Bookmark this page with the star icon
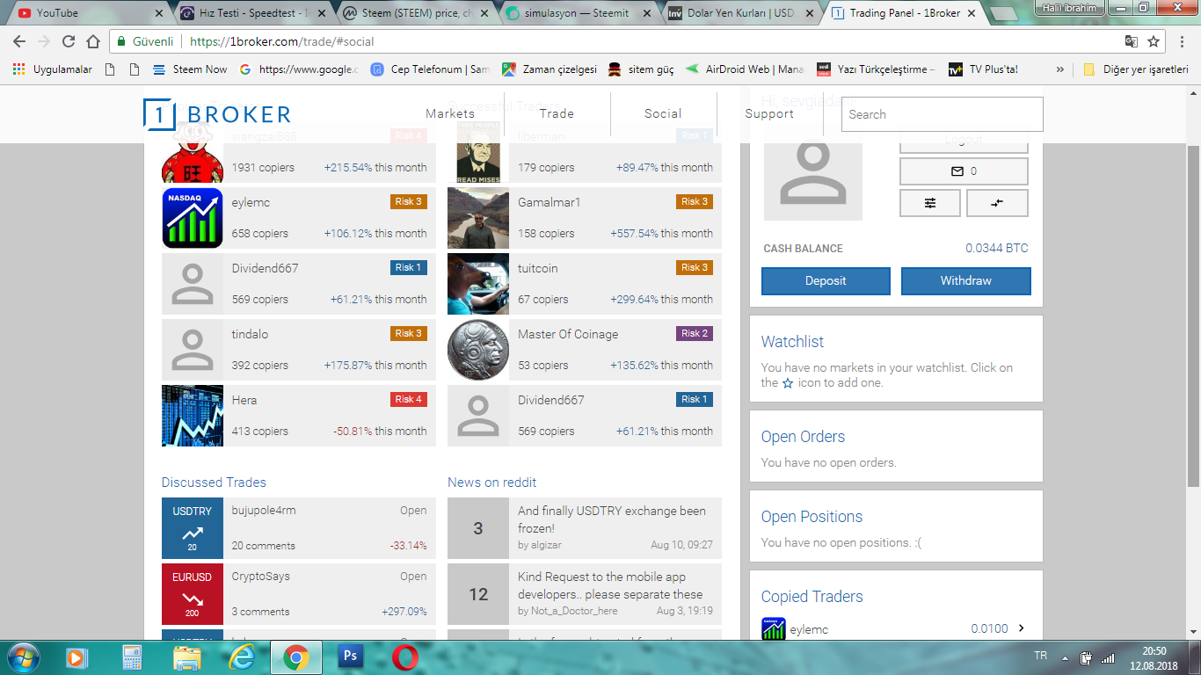The height and width of the screenshot is (675, 1201). pyautogui.click(x=1154, y=41)
